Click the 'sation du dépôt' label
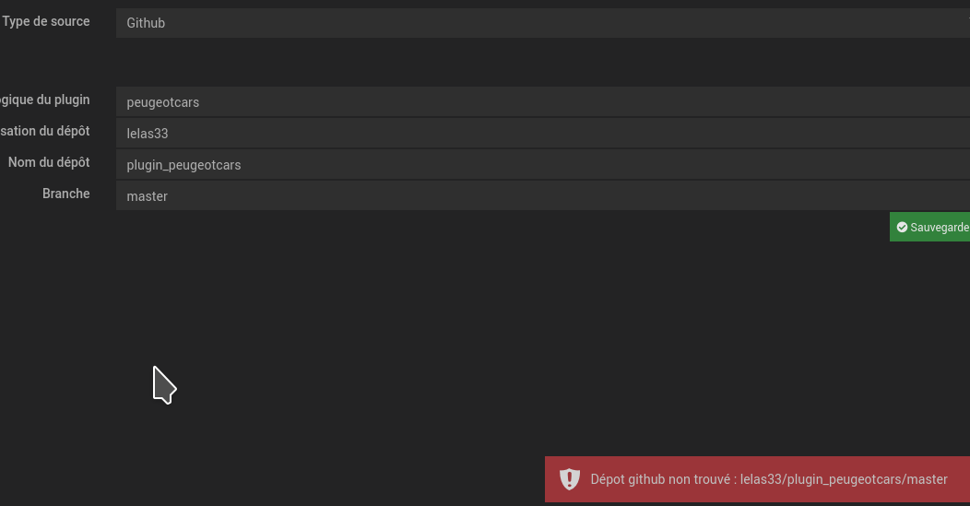 coord(45,131)
